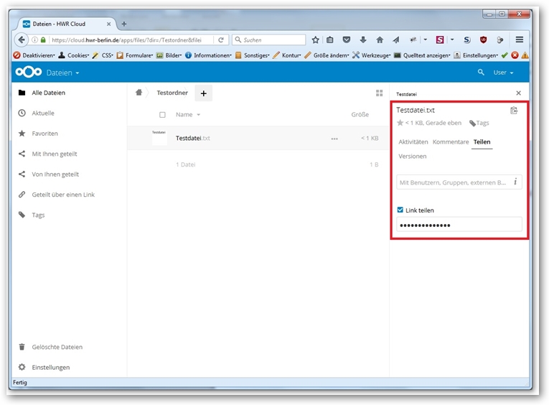Open the CSS toolbar menu
This screenshot has width=549, height=405.
103,55
